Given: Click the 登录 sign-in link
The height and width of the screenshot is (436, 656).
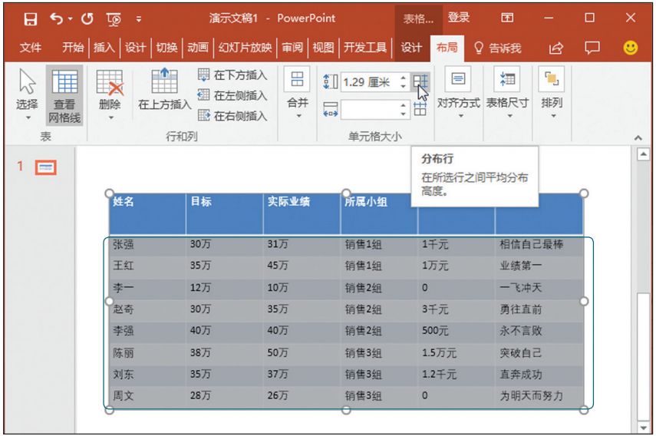Looking at the screenshot, I should click(459, 18).
